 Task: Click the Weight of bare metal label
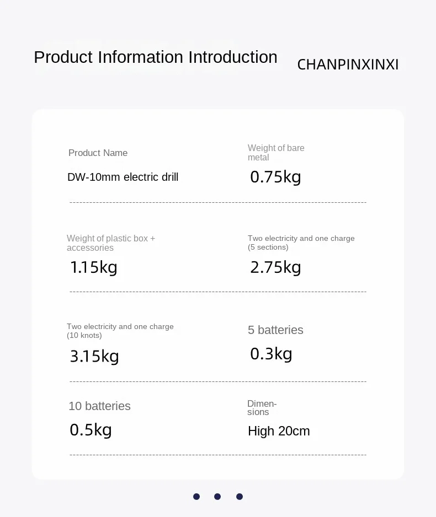pos(276,153)
